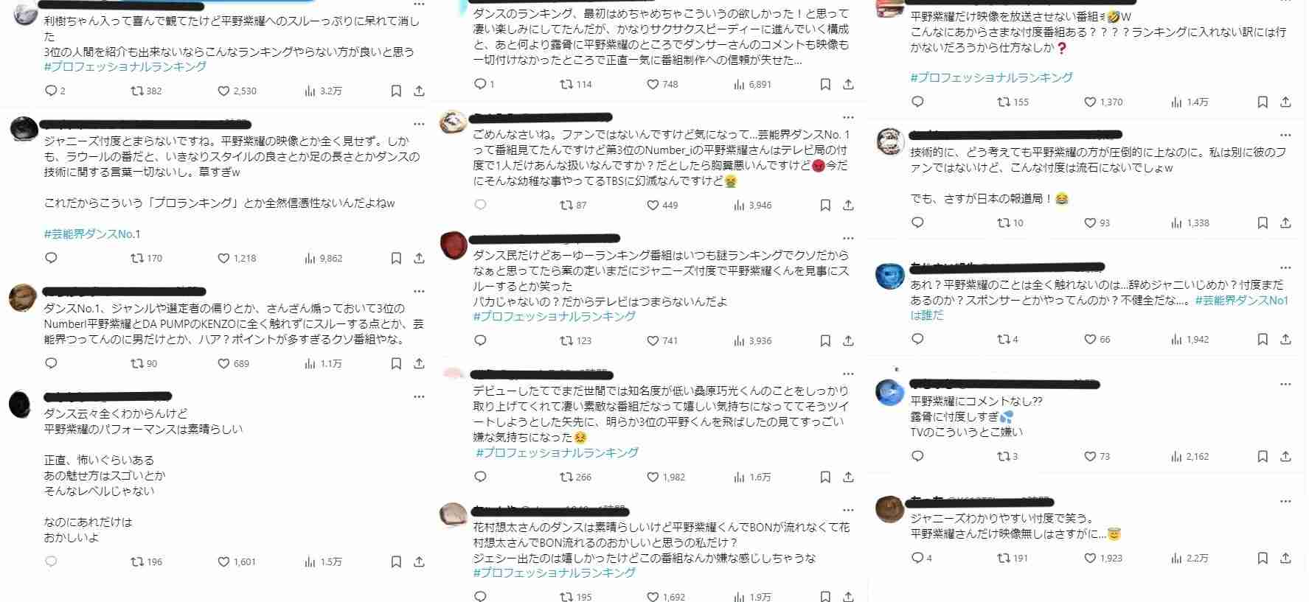Like the tweet with 2,530 likes
1309x602 pixels.
(237, 91)
